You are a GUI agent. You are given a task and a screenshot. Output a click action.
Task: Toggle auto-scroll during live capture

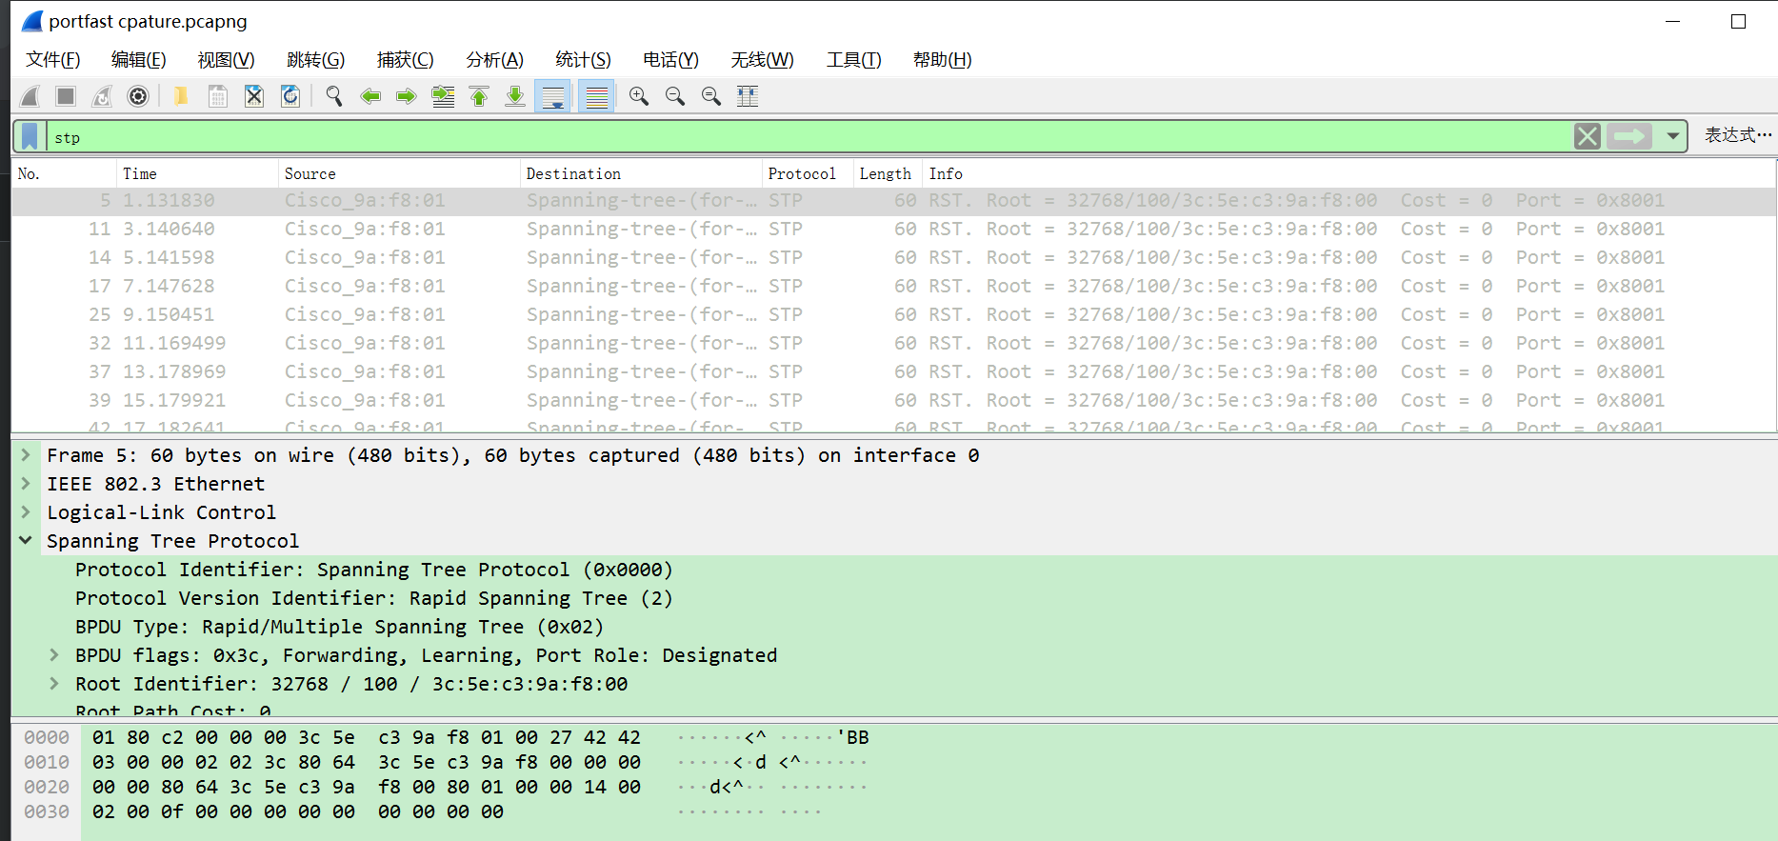(553, 96)
